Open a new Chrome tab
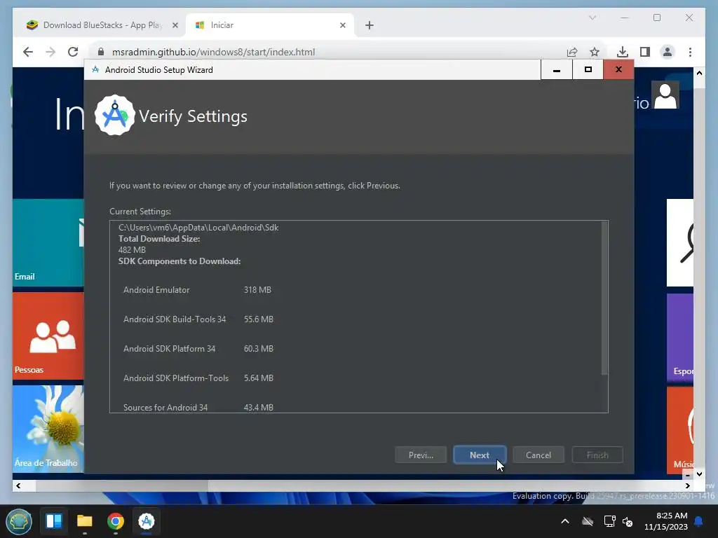Viewport: 718px width, 538px height. click(370, 25)
